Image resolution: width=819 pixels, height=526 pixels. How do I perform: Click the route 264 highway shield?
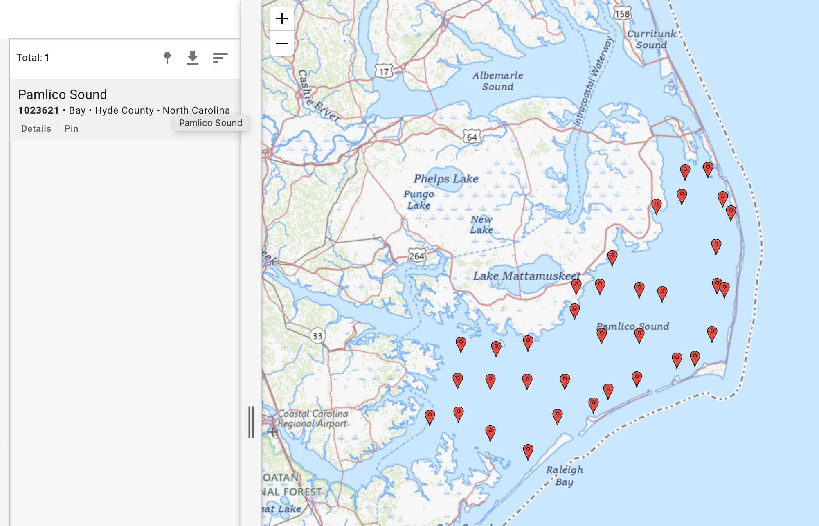pyautogui.click(x=417, y=256)
